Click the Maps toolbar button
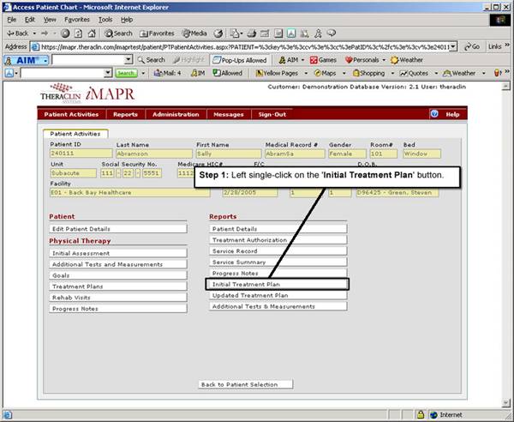This screenshot has height=422, width=514. click(326, 73)
